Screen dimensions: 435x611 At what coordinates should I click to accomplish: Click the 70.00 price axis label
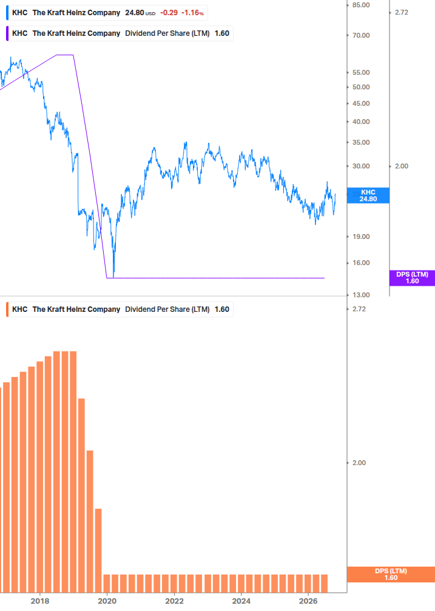tap(361, 35)
